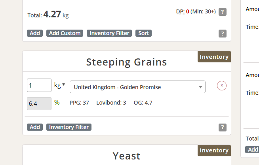Image resolution: width=259 pixels, height=165 pixels.
Task: Click the Add Custom button
Action: 65,33
